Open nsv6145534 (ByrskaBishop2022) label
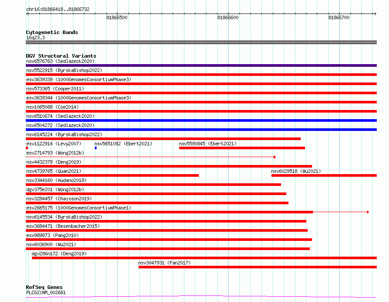Image resolution: width=389 pixels, height=302 pixels. pos(64,217)
